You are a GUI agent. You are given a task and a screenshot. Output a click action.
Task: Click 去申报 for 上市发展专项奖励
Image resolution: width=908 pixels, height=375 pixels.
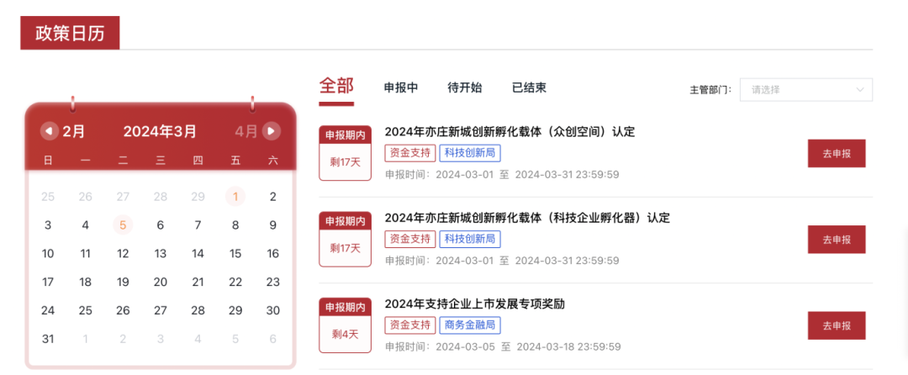pos(837,325)
